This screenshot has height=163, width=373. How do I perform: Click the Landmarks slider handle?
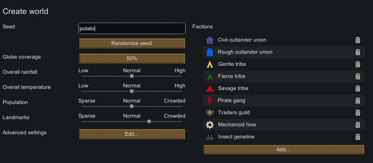click(x=149, y=121)
